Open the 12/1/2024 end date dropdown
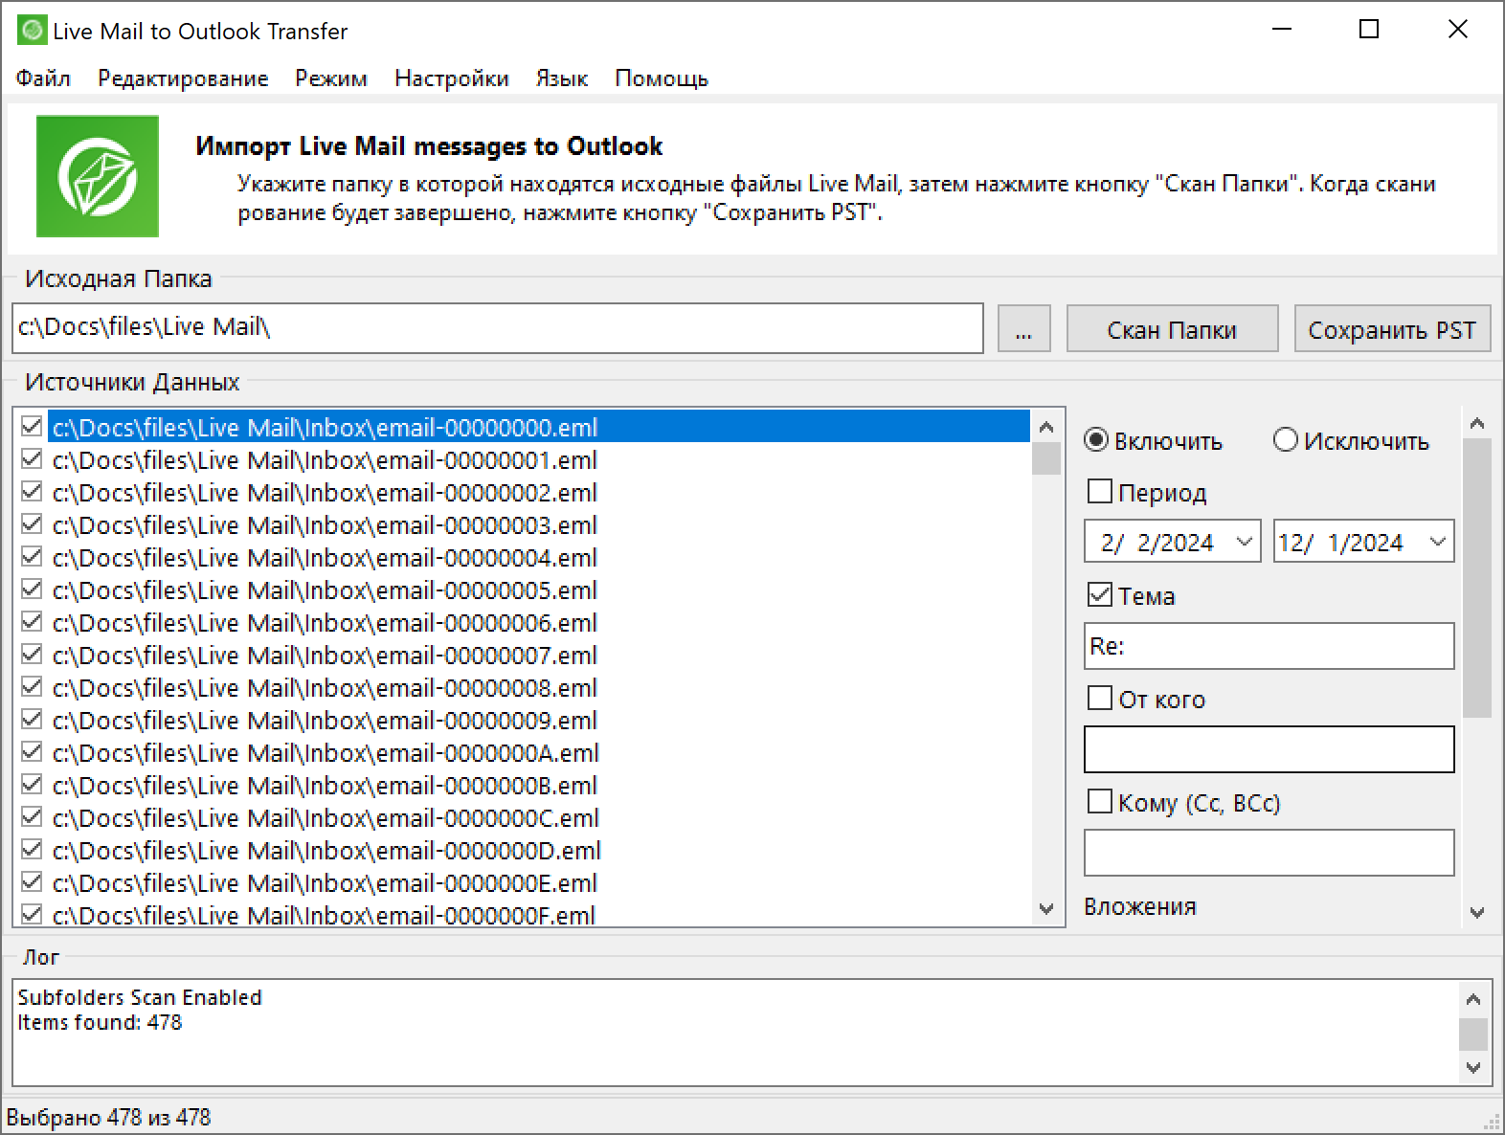 point(1437,542)
